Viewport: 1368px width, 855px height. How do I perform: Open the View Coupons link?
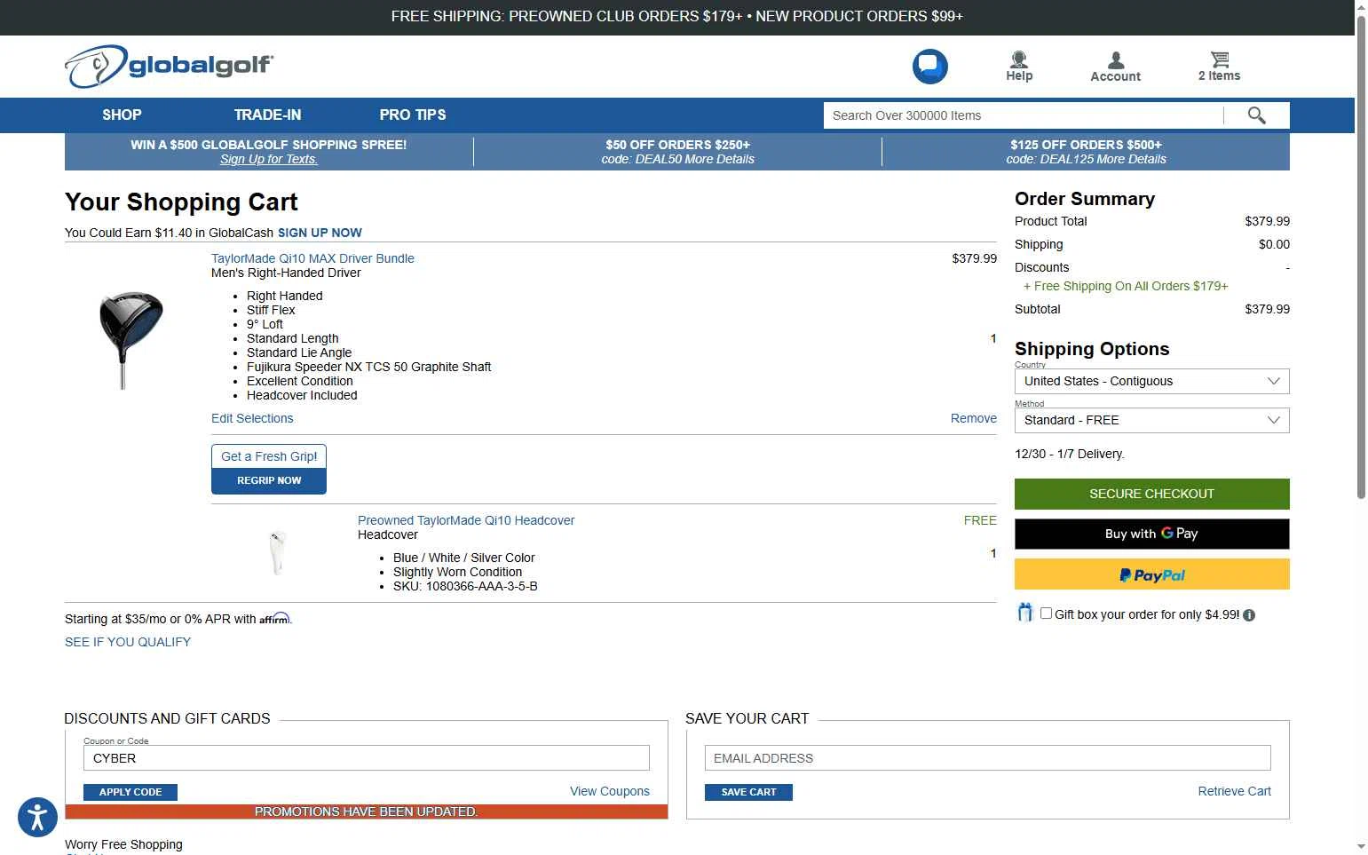coord(610,791)
